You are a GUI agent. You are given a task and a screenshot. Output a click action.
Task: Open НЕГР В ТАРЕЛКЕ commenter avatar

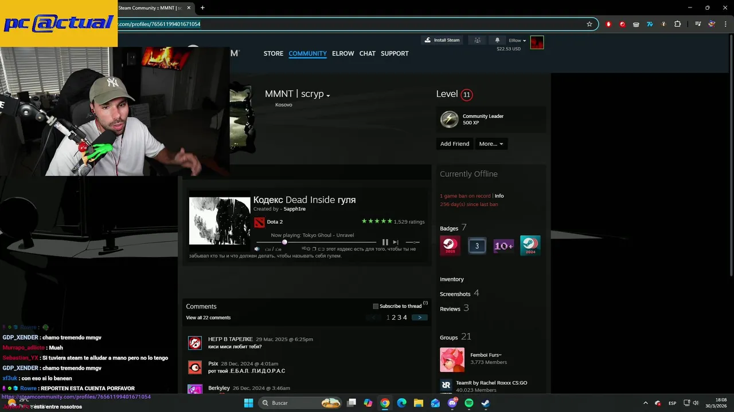(195, 343)
